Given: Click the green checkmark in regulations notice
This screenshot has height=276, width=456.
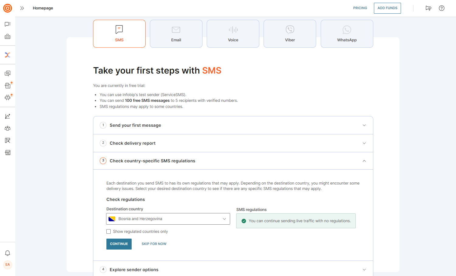Looking at the screenshot, I should [244, 221].
